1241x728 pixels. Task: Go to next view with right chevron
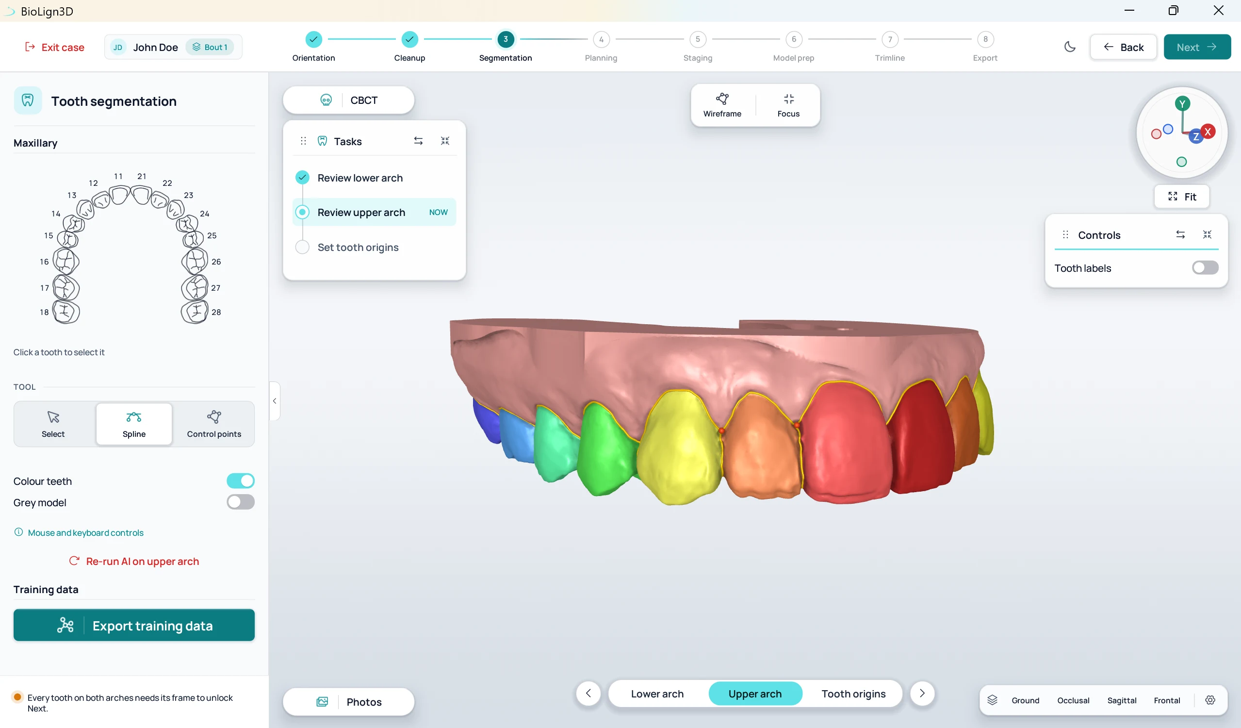(922, 694)
